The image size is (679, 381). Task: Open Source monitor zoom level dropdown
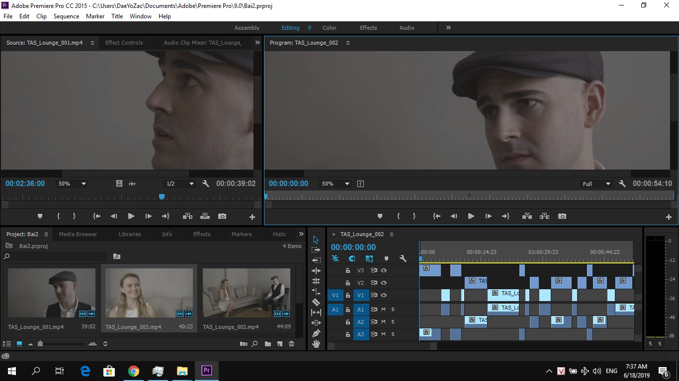click(x=72, y=184)
